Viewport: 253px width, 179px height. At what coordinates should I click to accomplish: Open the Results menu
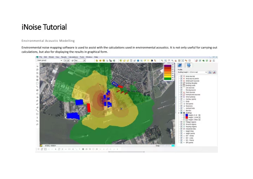pyautogui.click(x=64, y=57)
